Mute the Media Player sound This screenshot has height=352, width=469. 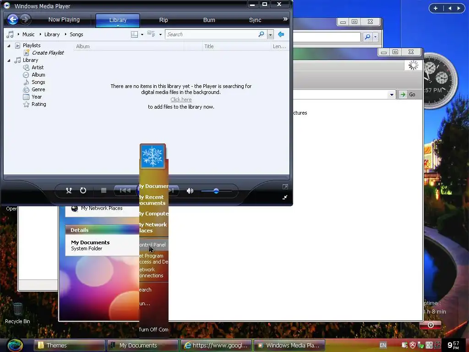pyautogui.click(x=190, y=191)
